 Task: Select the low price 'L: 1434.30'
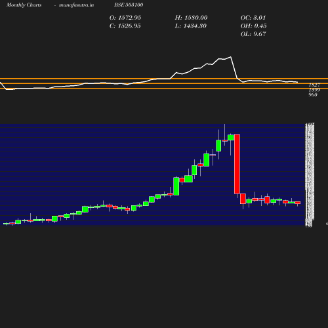[191, 26]
